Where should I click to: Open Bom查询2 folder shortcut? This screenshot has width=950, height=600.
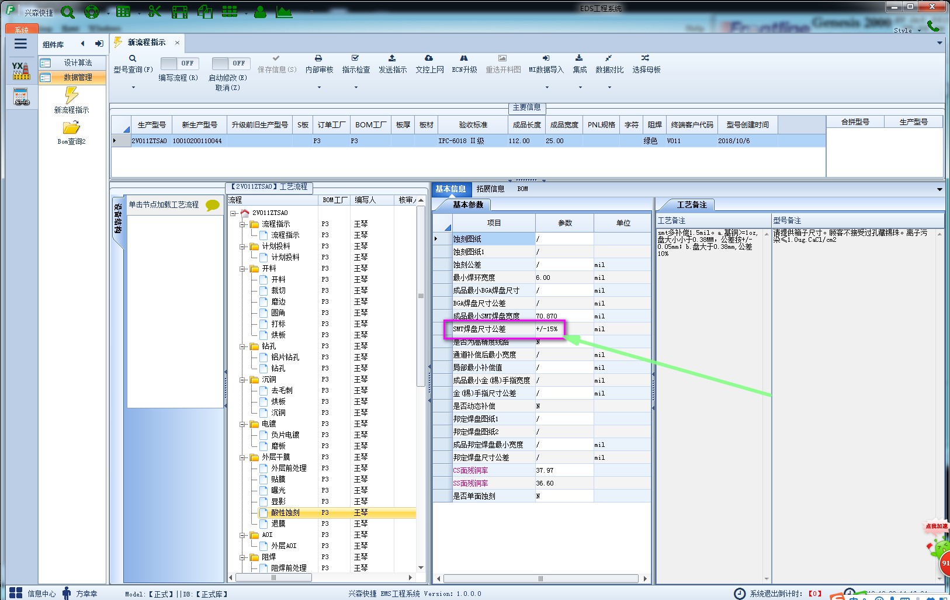(71, 133)
